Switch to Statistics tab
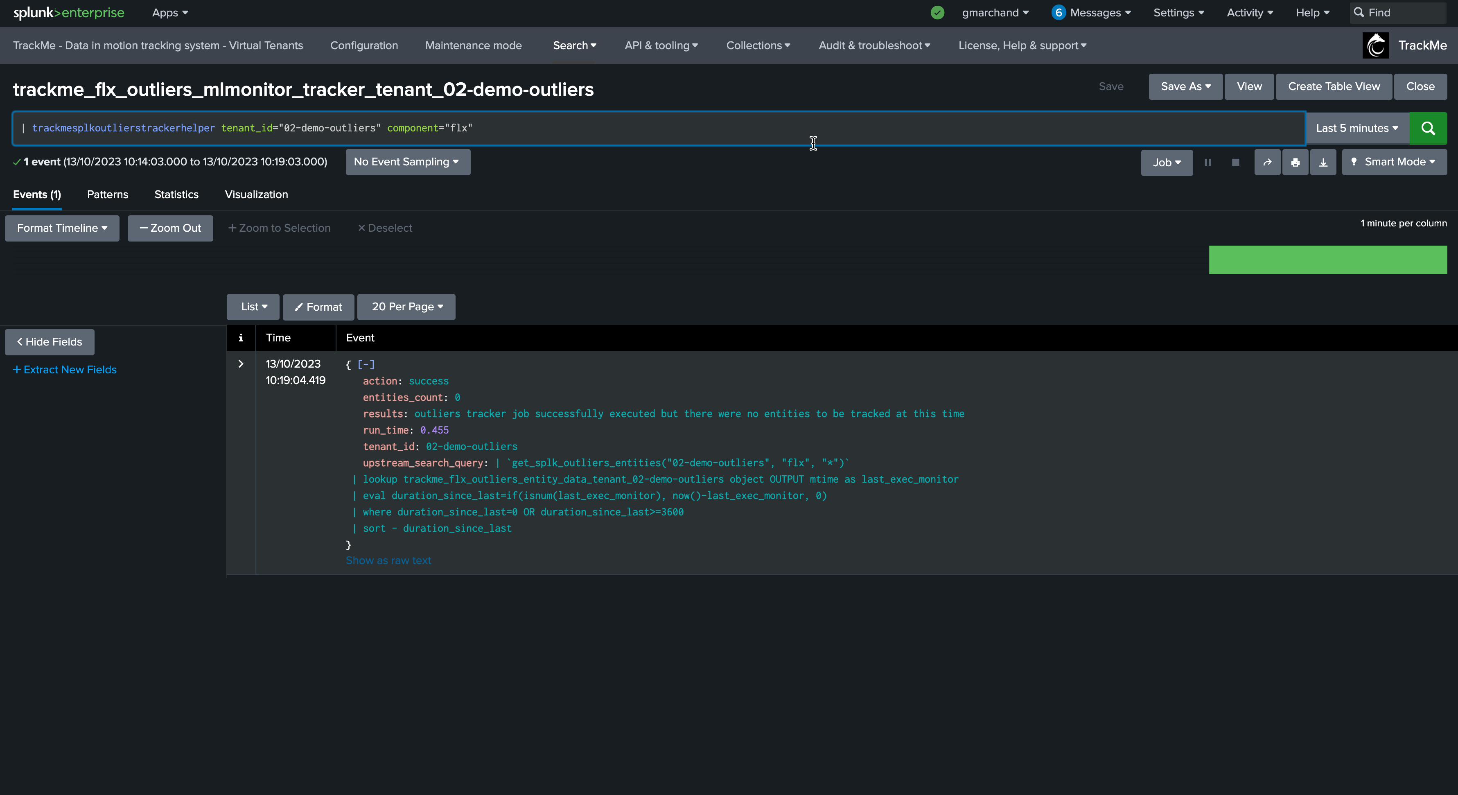 176,194
